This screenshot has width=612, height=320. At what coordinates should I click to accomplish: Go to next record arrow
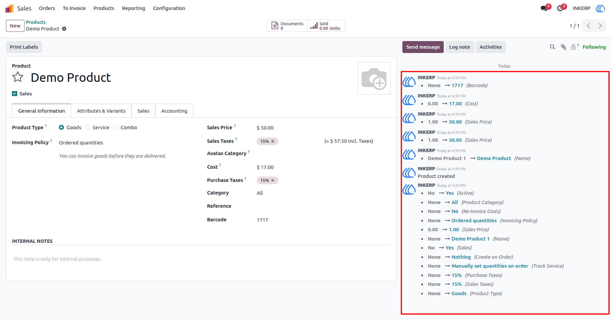[x=600, y=26]
